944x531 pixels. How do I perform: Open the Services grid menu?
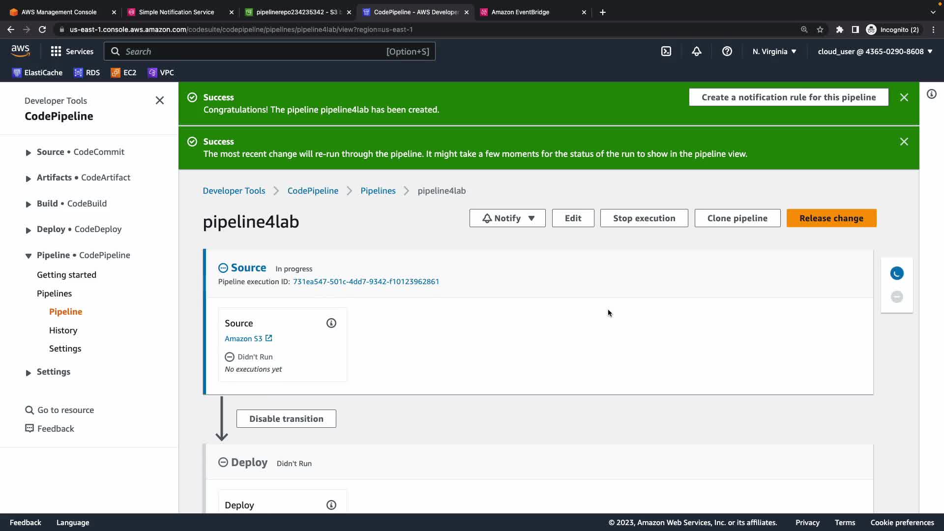coord(72,52)
